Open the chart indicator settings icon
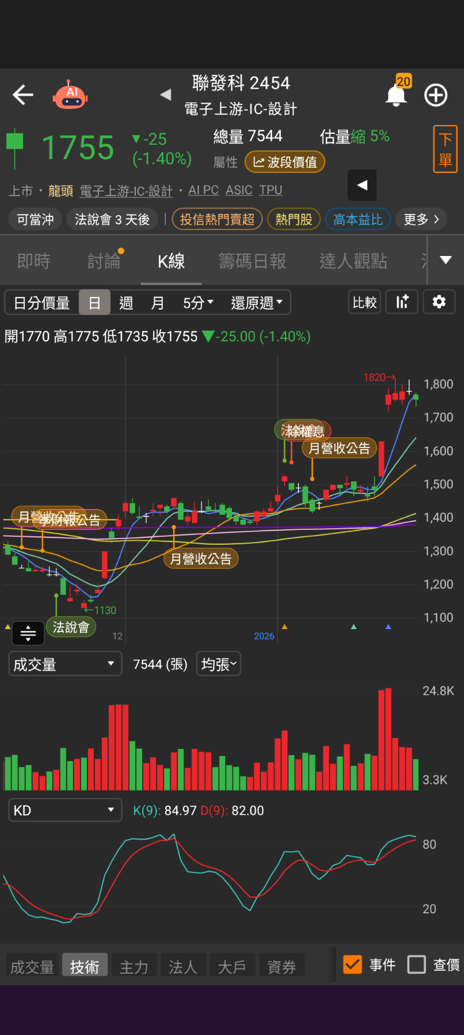 coord(402,302)
